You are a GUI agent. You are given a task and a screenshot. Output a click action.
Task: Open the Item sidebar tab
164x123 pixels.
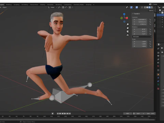[155, 15]
